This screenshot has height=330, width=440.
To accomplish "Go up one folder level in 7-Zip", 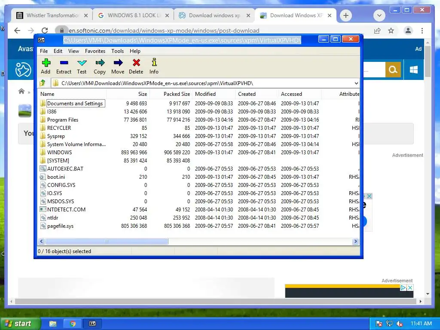I will [43, 83].
